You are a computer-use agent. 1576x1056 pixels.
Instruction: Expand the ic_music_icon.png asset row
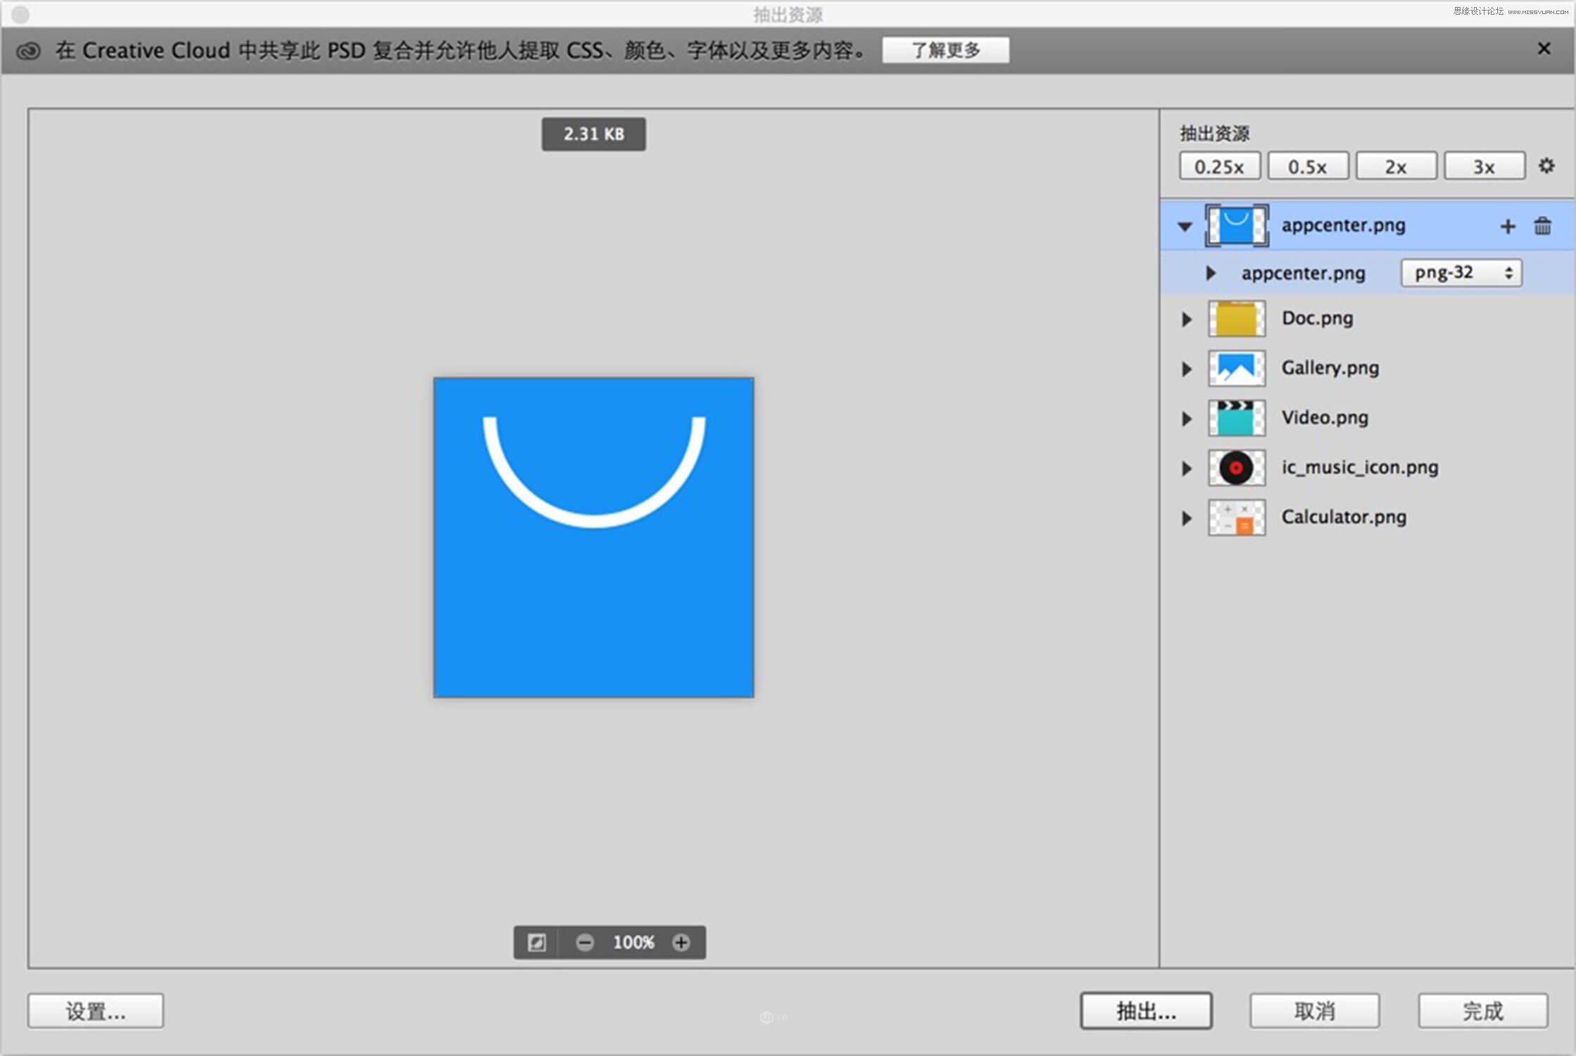[1187, 468]
